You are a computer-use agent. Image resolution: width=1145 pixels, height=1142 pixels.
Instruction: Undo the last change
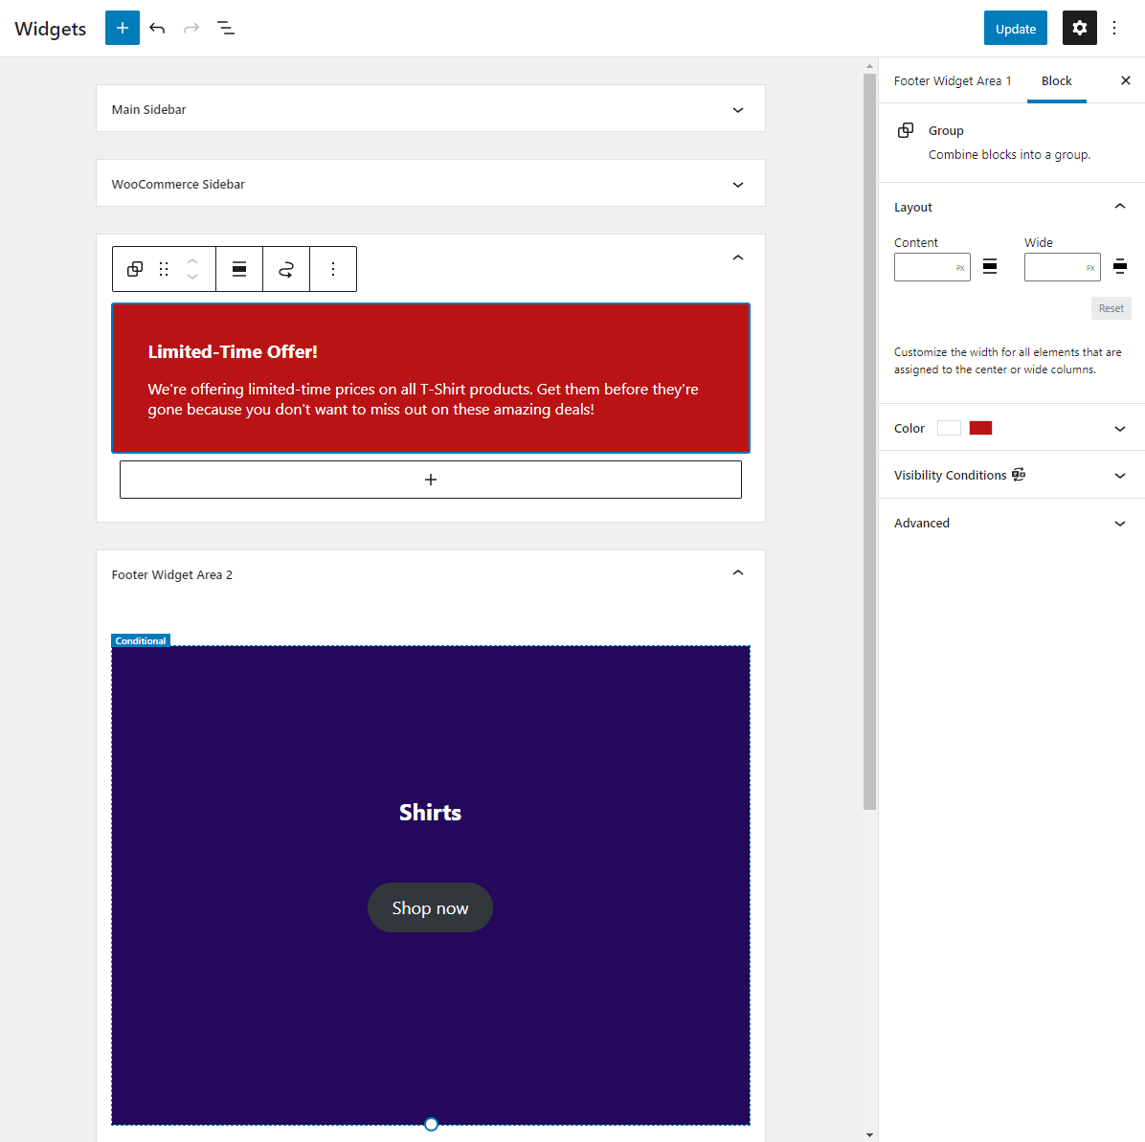coord(157,28)
